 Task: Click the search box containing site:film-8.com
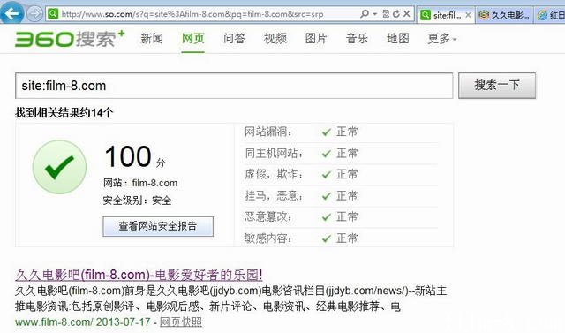(234, 86)
